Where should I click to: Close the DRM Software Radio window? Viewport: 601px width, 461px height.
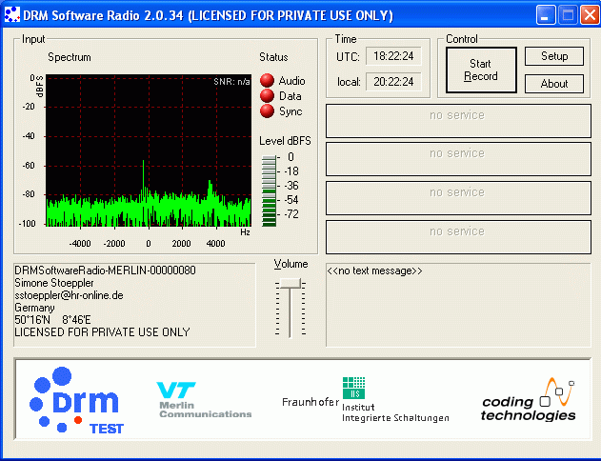pos(590,15)
